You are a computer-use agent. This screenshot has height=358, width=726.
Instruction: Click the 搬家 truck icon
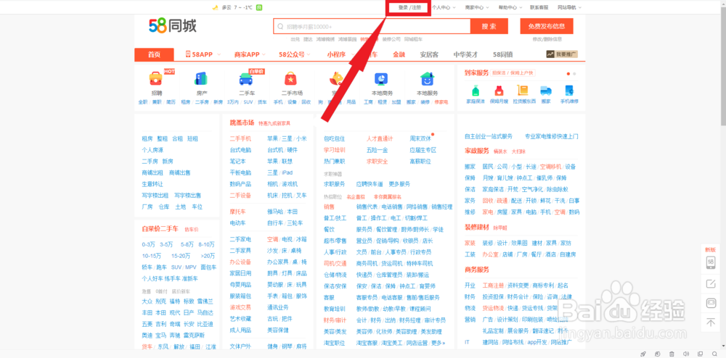[x=547, y=91]
